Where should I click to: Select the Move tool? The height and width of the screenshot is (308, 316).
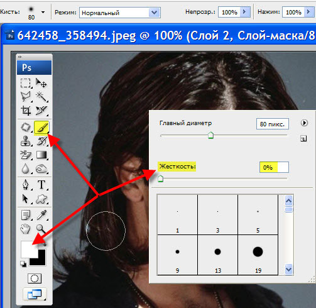41,83
